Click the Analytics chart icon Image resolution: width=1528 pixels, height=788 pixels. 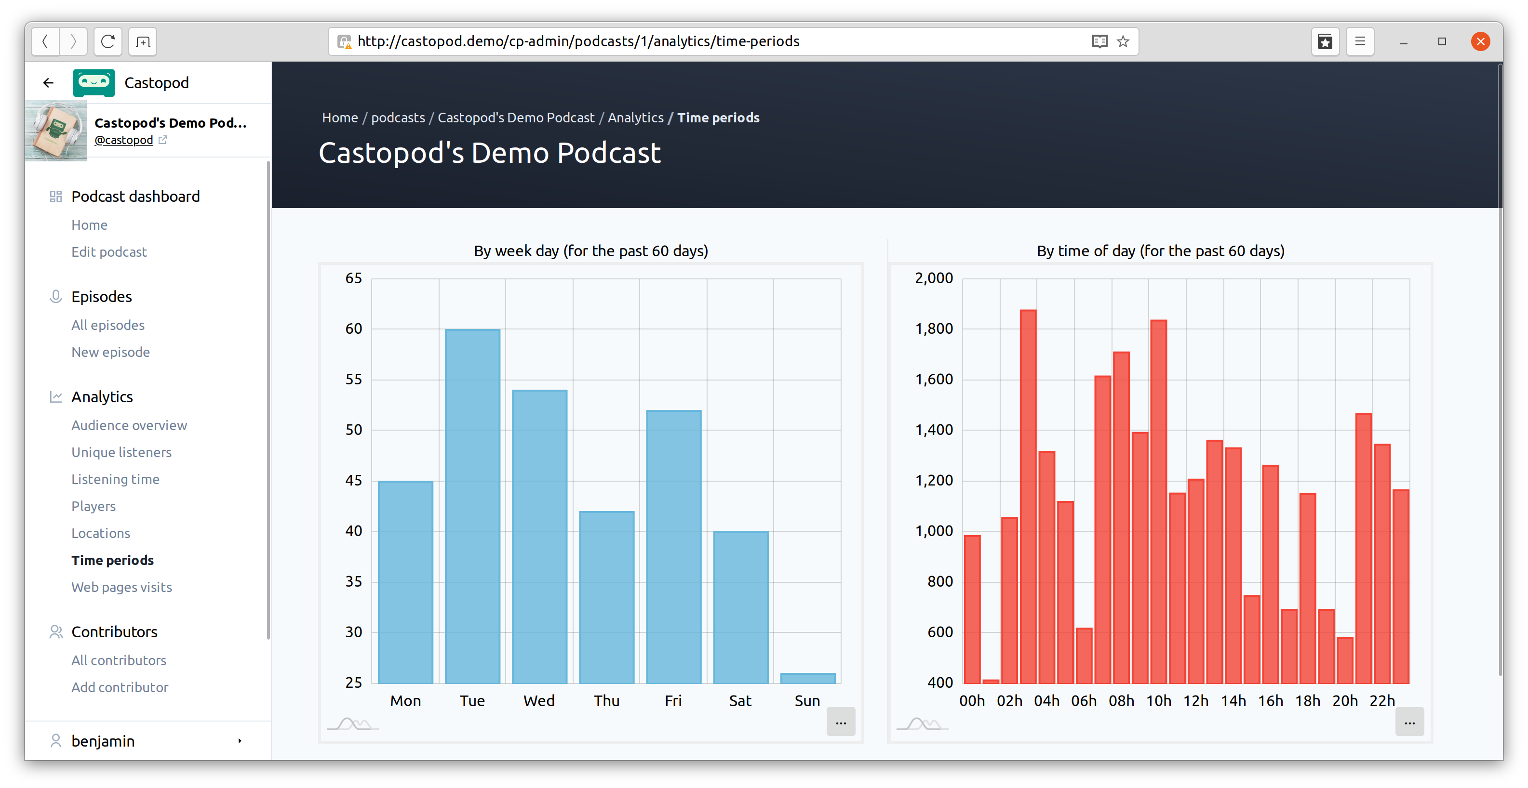coord(55,397)
